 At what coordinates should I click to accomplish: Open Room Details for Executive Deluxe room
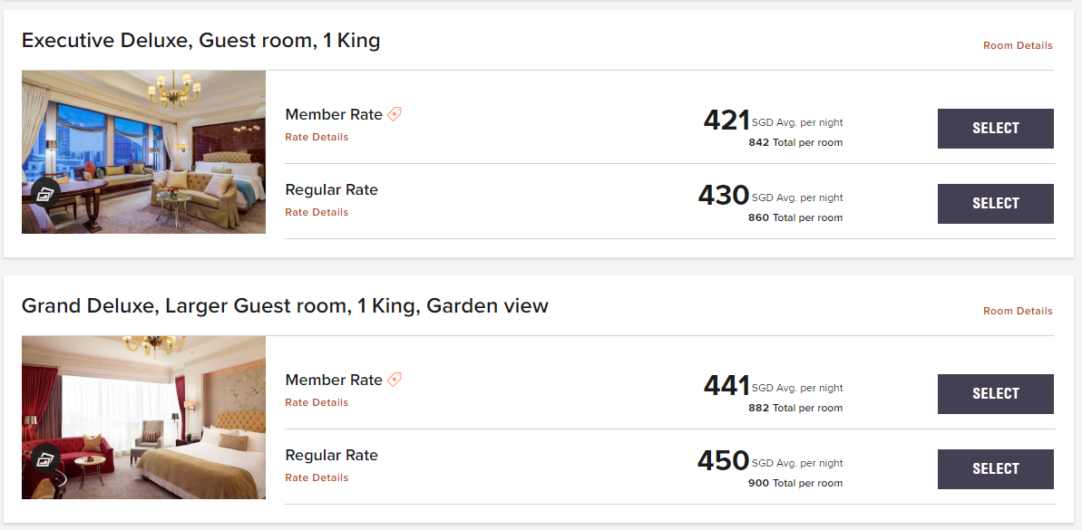click(1018, 45)
